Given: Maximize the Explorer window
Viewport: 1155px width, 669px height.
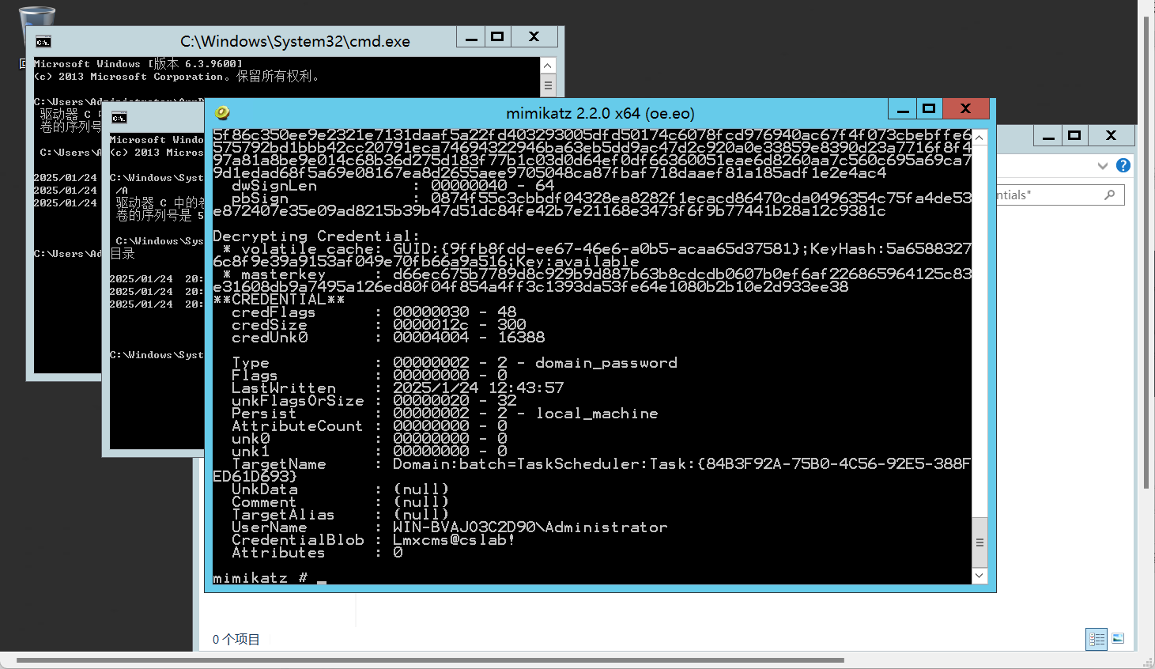Looking at the screenshot, I should pos(1074,136).
